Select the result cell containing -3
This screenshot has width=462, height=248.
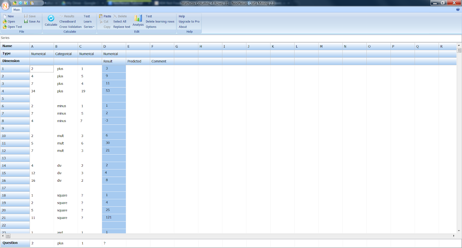[114, 121]
